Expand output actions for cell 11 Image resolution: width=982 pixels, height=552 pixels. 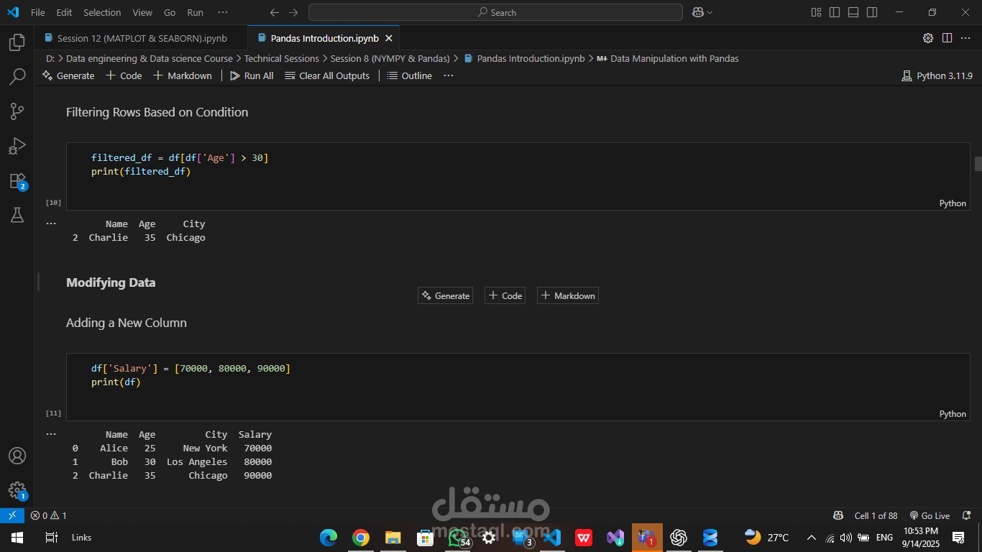click(x=51, y=434)
